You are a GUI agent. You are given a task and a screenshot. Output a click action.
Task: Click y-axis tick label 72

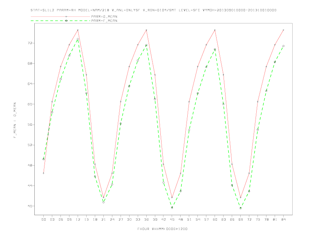[30, 43]
